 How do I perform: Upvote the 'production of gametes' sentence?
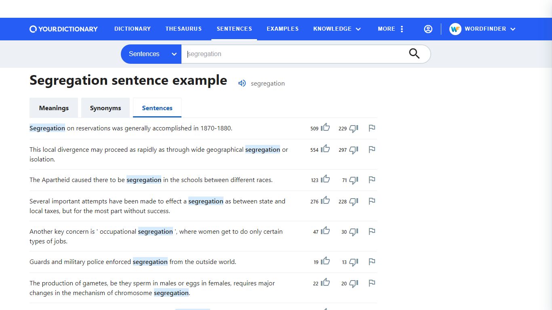click(x=325, y=283)
